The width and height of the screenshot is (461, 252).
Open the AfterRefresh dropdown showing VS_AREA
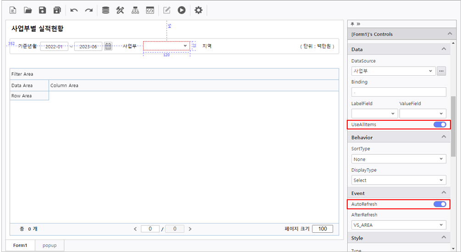399,225
